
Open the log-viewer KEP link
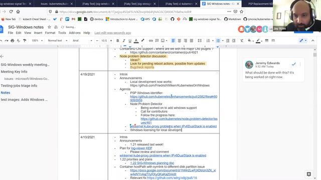(x=141, y=148)
